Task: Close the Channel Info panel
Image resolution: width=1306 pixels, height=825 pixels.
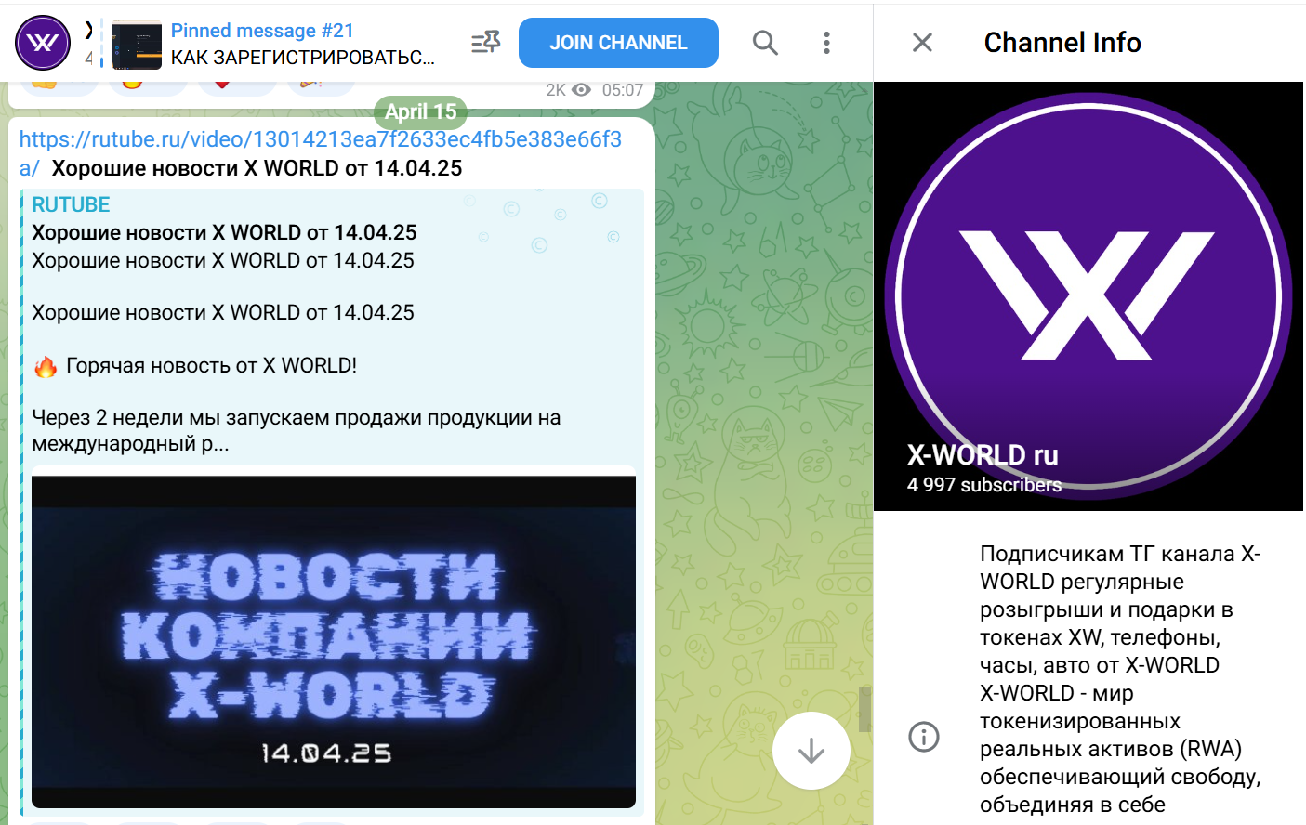Action: point(922,43)
